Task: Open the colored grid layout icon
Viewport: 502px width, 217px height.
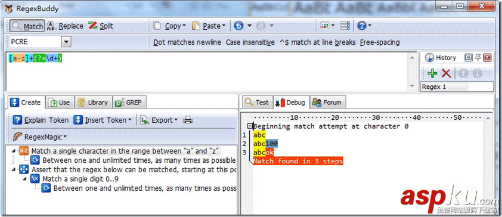Action: [324, 26]
